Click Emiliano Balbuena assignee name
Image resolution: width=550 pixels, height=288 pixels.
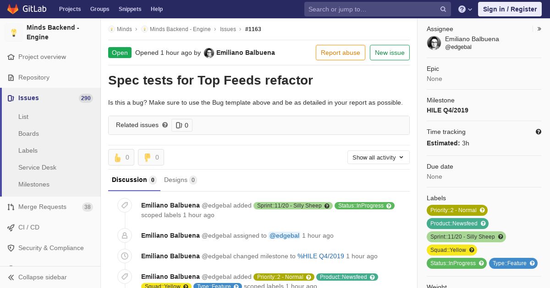coord(472,39)
